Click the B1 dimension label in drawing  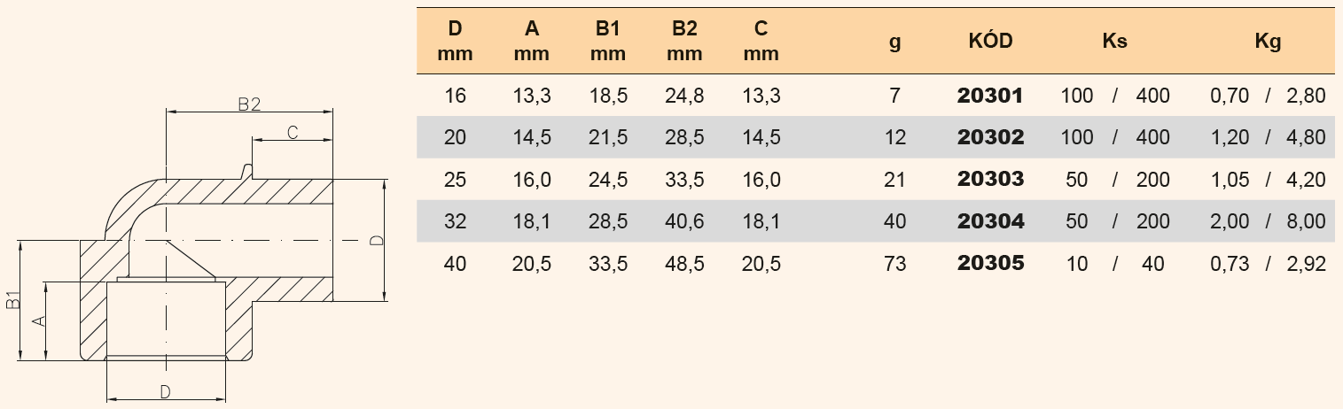click(x=13, y=300)
